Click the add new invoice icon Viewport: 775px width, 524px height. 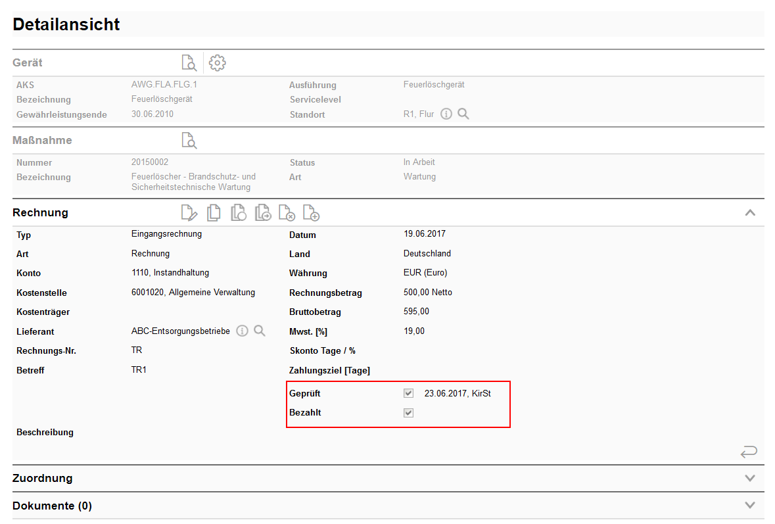(x=311, y=213)
